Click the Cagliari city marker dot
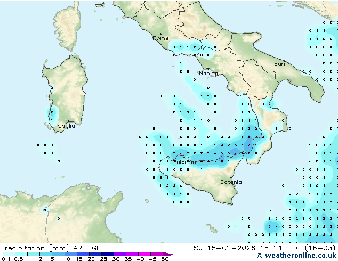The width and height of the screenshot is (338, 261). (x=68, y=121)
